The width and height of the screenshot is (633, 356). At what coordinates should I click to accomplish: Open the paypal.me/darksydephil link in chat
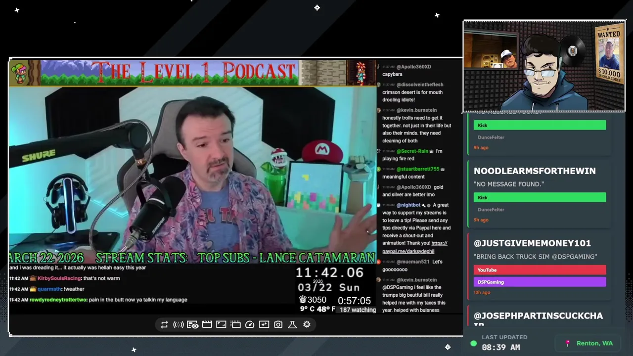[408, 251]
